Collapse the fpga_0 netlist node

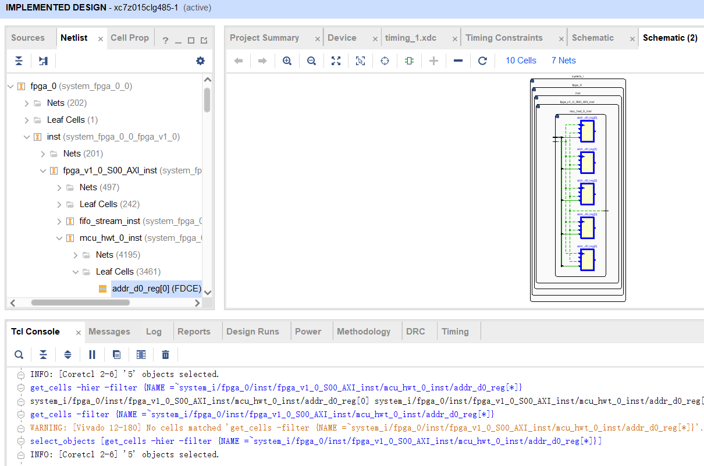(x=10, y=86)
